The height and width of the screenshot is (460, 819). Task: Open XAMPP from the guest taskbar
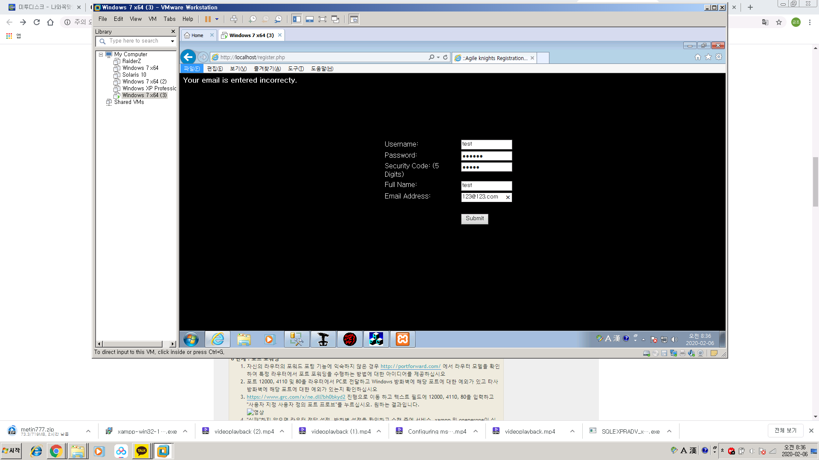point(402,339)
